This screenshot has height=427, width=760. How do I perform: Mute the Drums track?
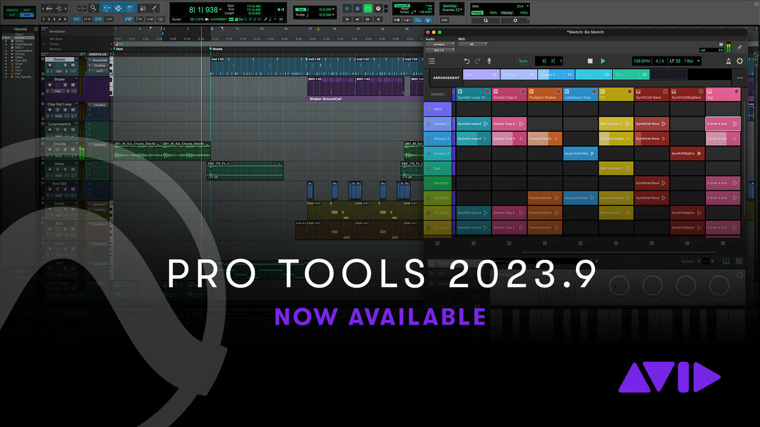(73, 65)
